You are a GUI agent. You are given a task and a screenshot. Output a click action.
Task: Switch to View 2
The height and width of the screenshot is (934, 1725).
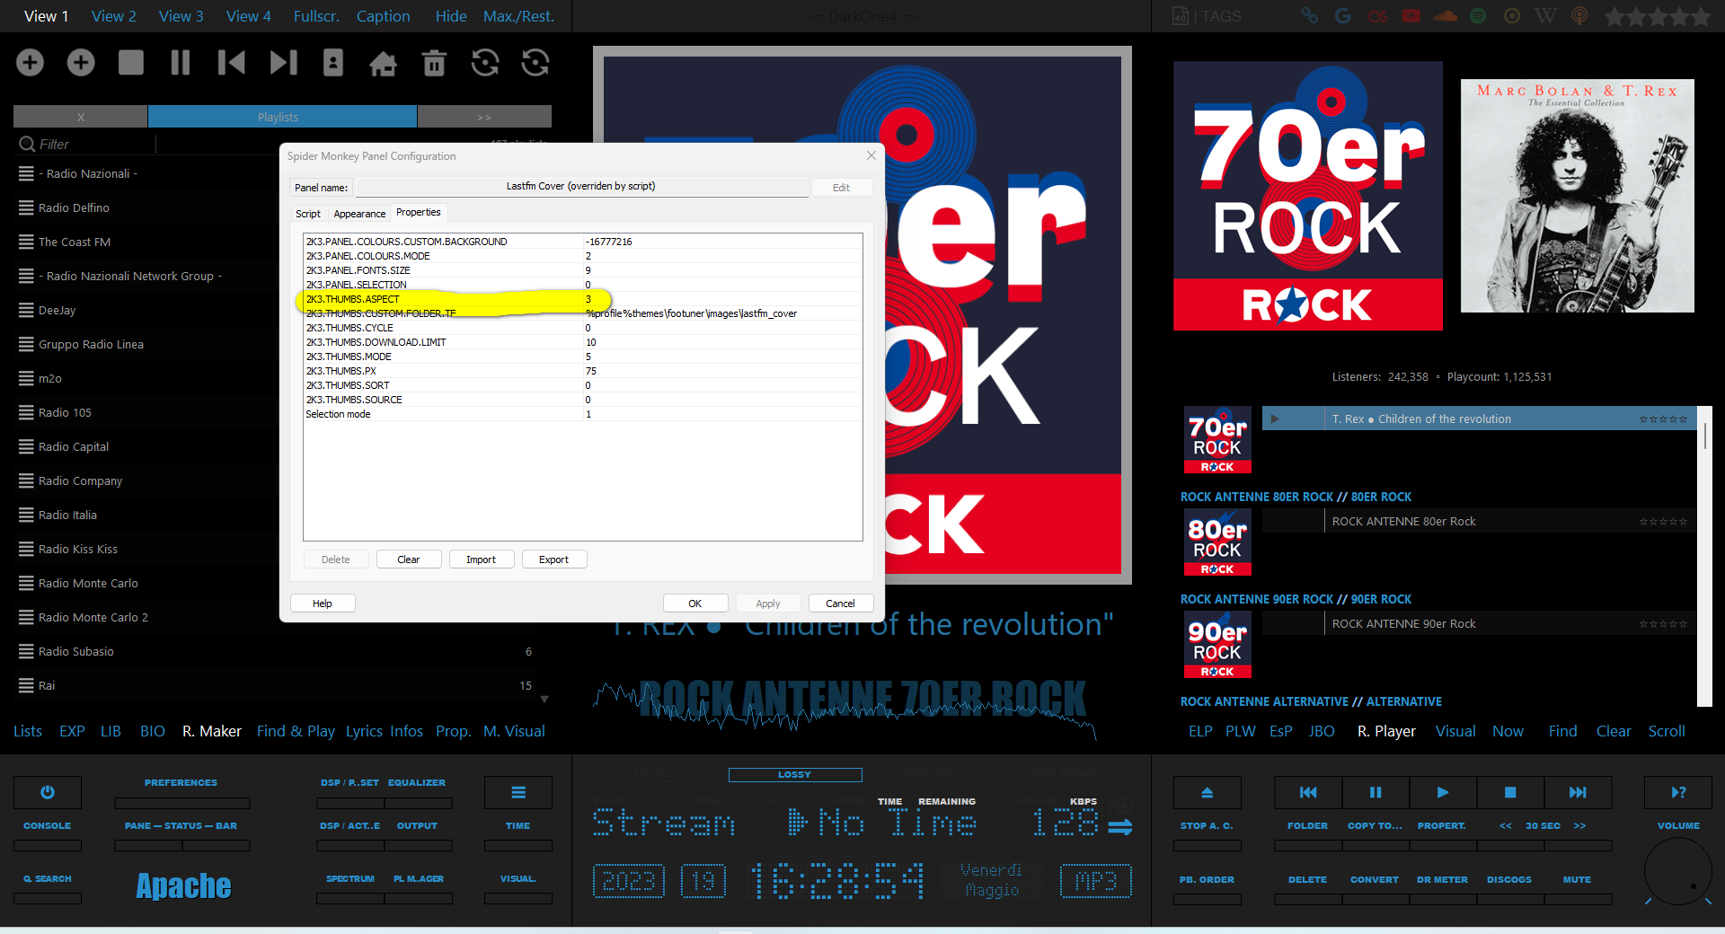click(113, 16)
